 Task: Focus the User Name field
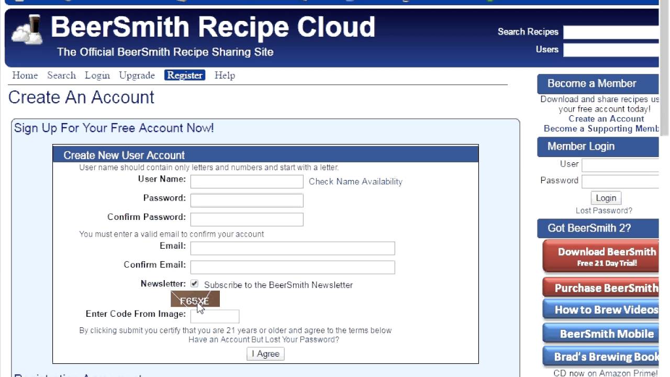pos(247,182)
